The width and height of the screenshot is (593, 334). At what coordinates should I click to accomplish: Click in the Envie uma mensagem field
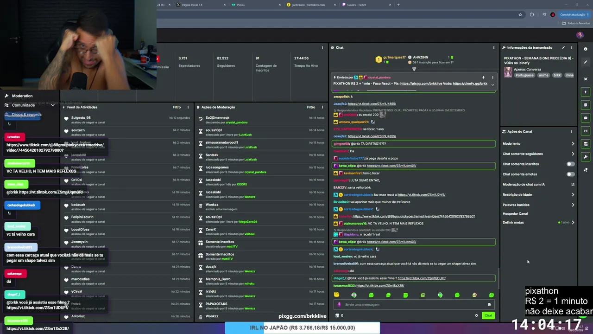point(414,305)
